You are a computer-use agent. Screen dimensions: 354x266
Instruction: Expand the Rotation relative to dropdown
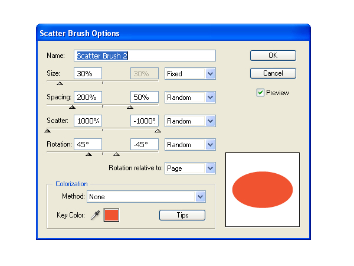pos(190,168)
